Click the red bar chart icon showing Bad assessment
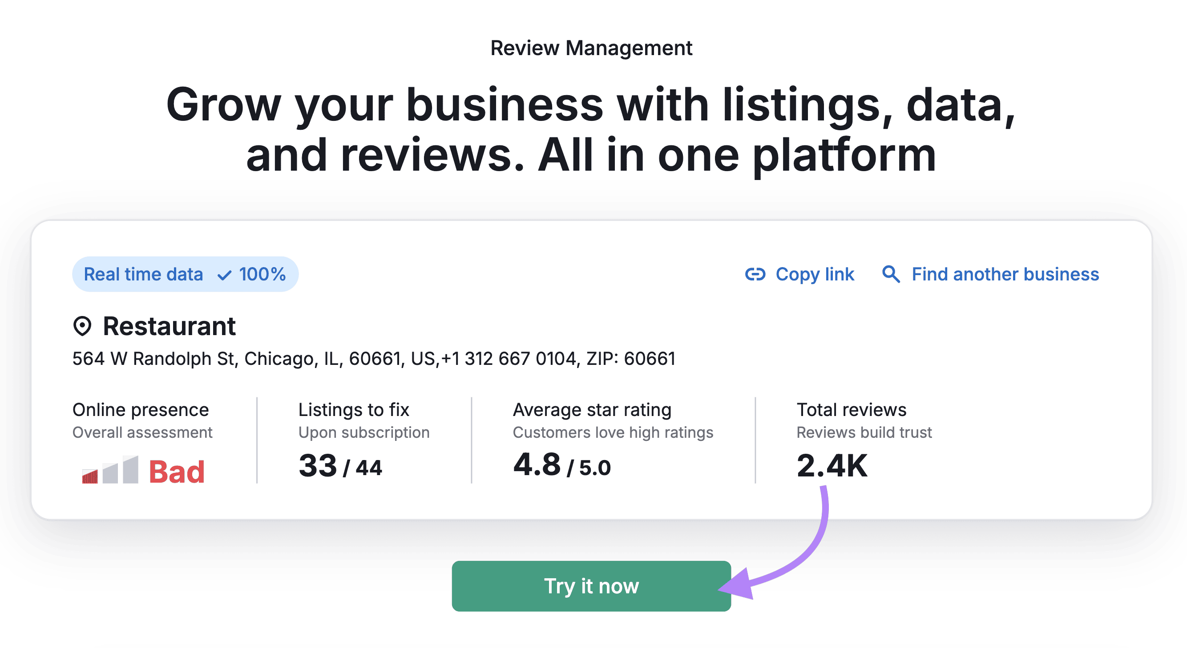Viewport: 1187px width, 648px height. pos(109,470)
